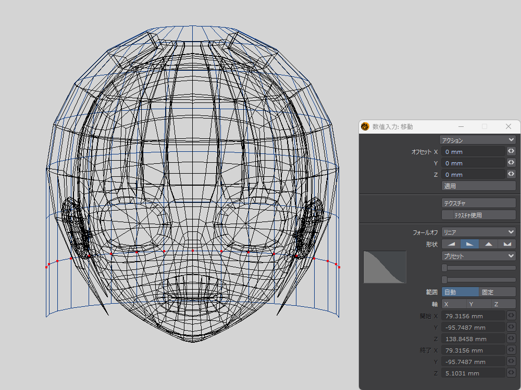Set range to 固定 mode
This screenshot has width=521, height=390.
pyautogui.click(x=497, y=292)
